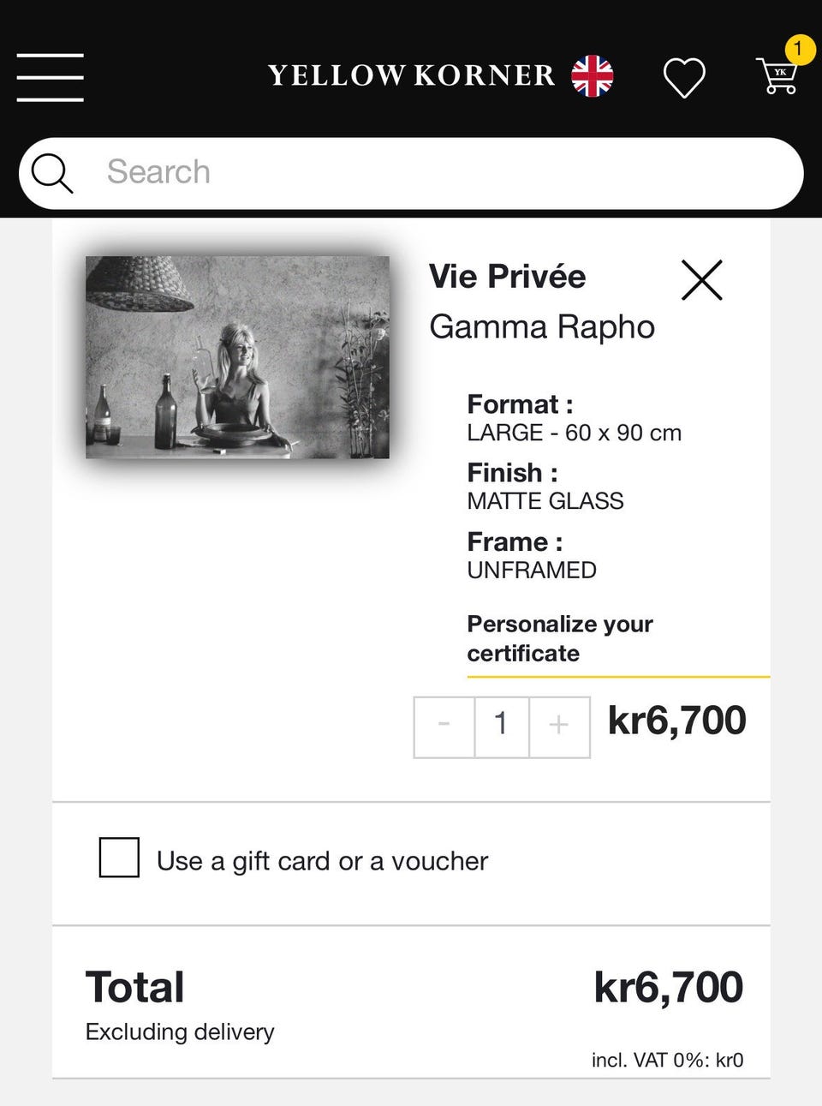Tick the gift card or voucher checkbox
This screenshot has width=822, height=1106.
pos(119,858)
